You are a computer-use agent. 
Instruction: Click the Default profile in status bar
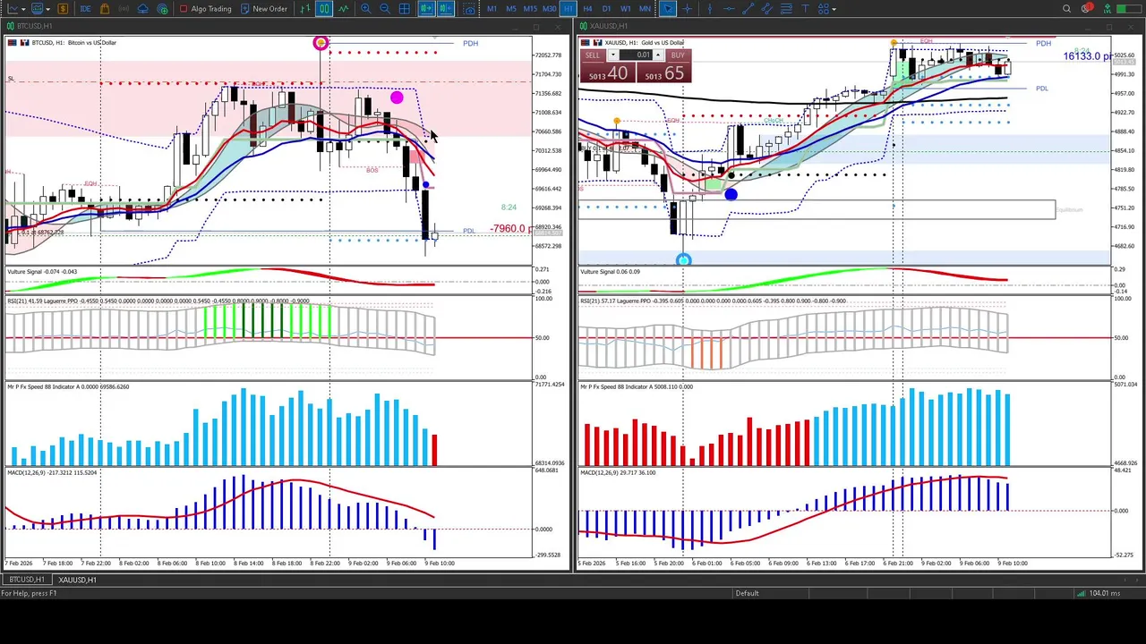(747, 593)
